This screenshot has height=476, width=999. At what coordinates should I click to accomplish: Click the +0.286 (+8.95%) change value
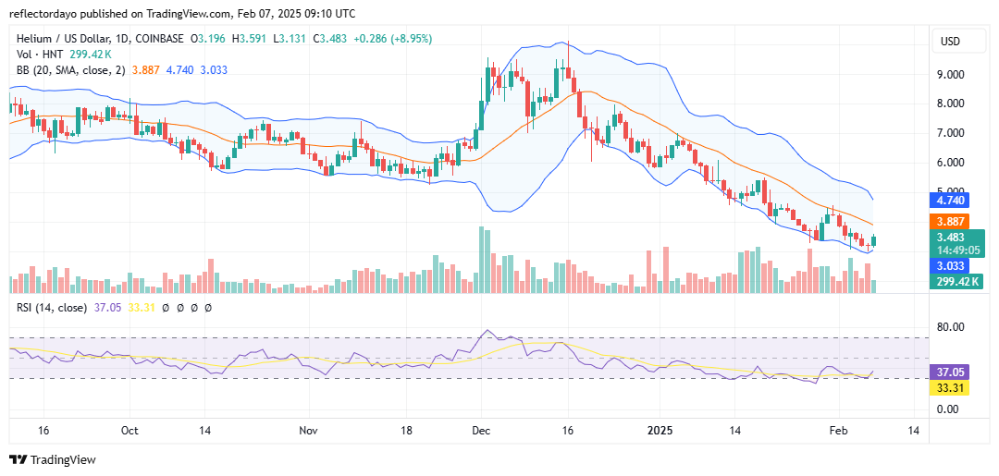(x=393, y=39)
